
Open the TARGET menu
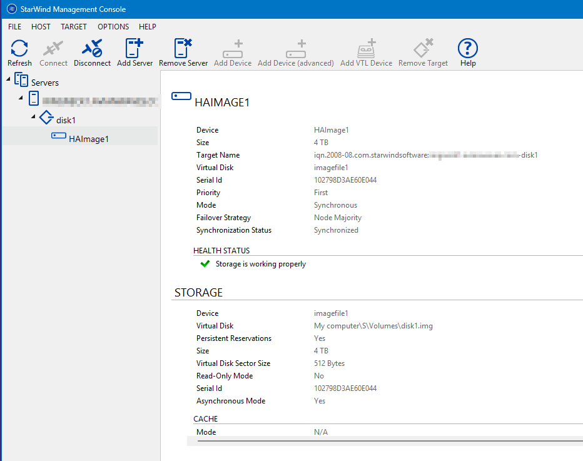pyautogui.click(x=74, y=27)
